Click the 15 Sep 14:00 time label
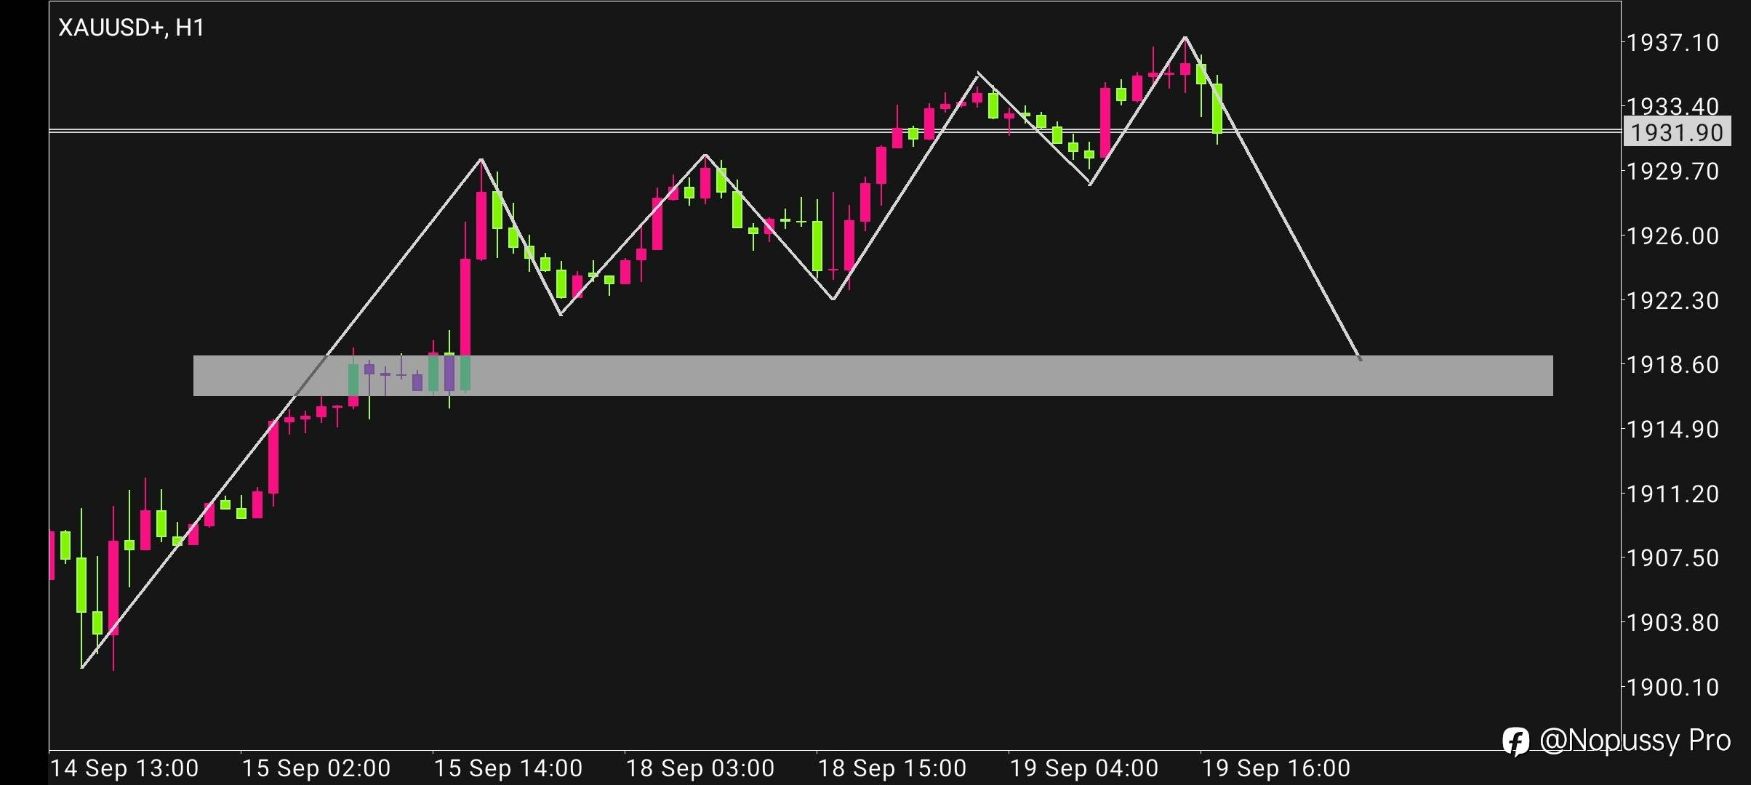Image resolution: width=1751 pixels, height=785 pixels. click(508, 768)
